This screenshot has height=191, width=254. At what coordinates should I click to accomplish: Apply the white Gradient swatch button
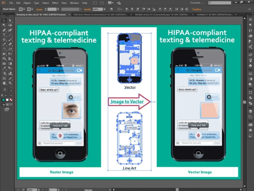7,100
